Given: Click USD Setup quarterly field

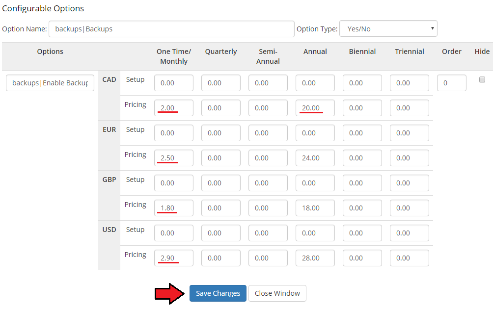Looking at the screenshot, I should coord(221,233).
